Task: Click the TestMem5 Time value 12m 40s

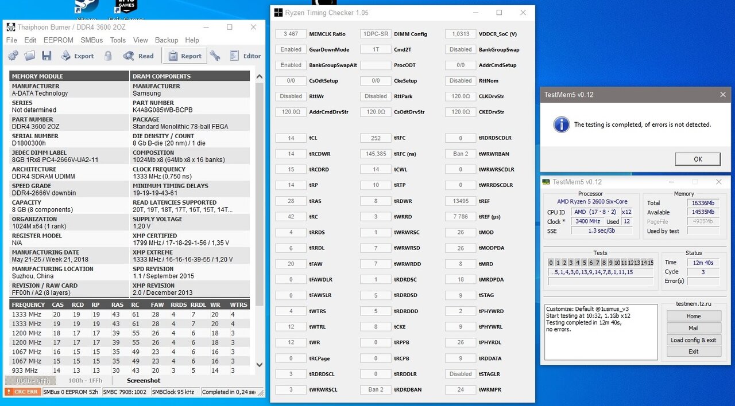Action: point(703,263)
